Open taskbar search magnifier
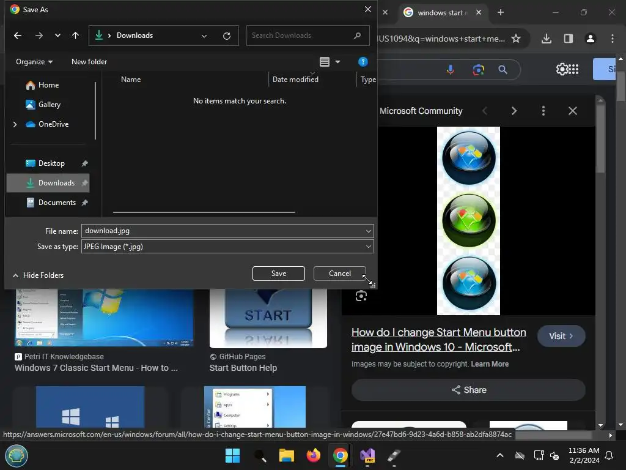The image size is (626, 470). [260, 455]
